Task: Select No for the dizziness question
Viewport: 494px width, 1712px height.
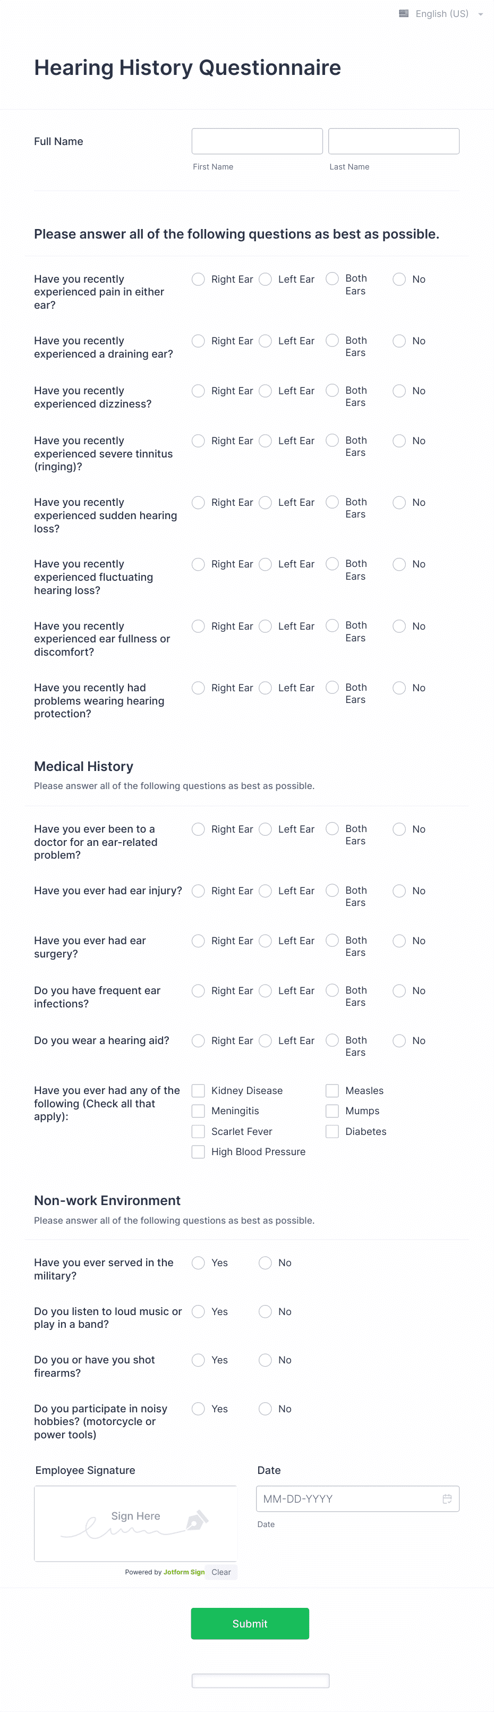Action: [399, 391]
